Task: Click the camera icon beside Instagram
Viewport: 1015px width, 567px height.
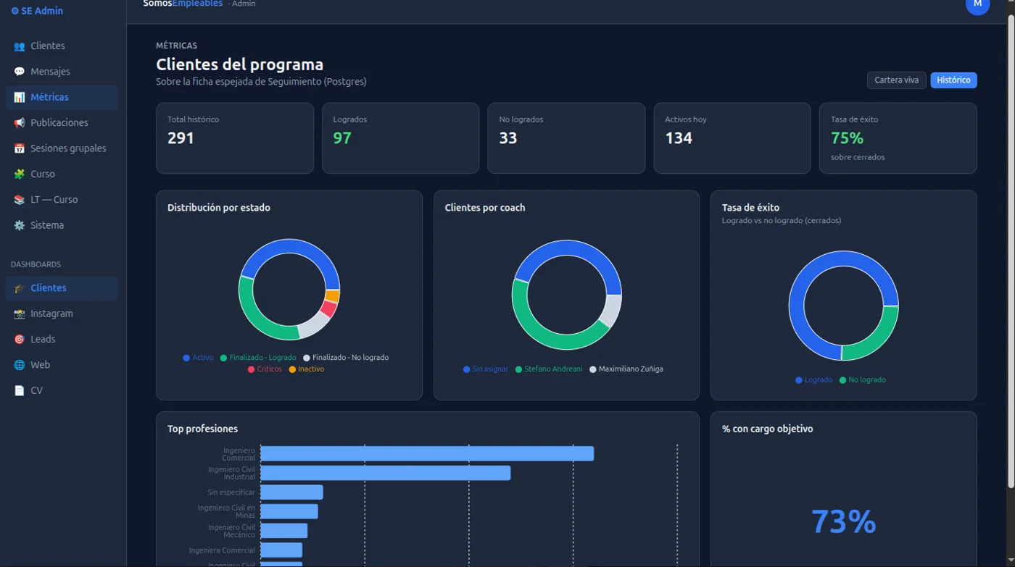Action: pos(19,314)
